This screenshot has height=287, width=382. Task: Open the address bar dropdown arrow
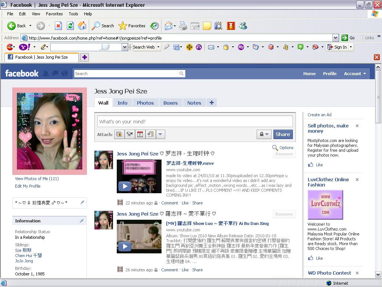(335, 38)
